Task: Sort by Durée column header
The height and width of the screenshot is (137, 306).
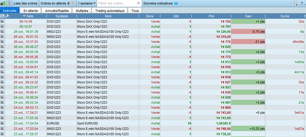Action: [284, 16]
